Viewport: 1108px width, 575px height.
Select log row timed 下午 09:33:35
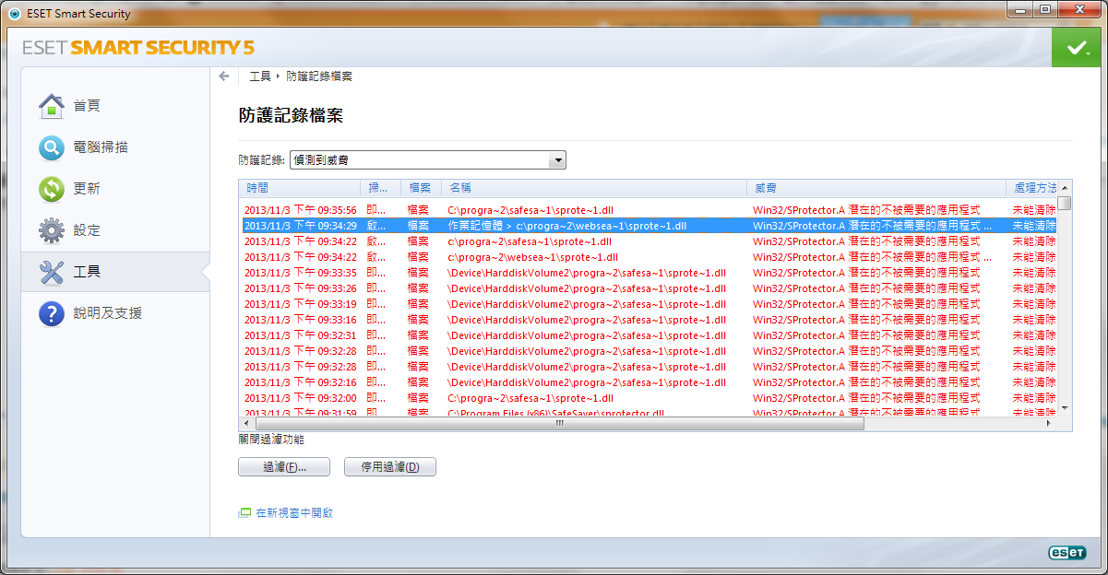click(x=649, y=273)
